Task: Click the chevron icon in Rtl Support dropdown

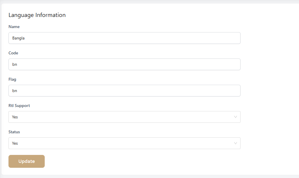Action: pyautogui.click(x=236, y=117)
